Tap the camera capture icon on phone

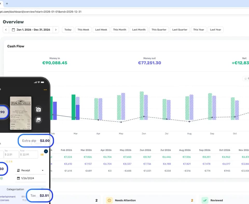tap(38, 109)
